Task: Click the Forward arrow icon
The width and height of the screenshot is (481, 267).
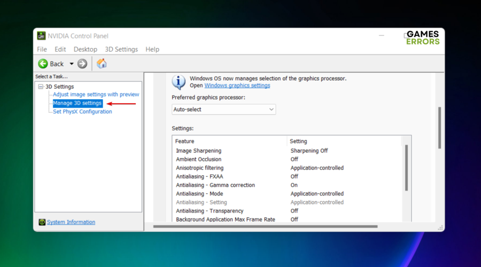Action: [x=82, y=64]
